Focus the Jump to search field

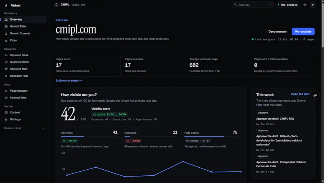[252, 4]
